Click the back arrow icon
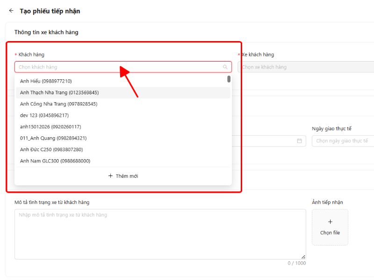The image size is (374, 280). pyautogui.click(x=11, y=11)
